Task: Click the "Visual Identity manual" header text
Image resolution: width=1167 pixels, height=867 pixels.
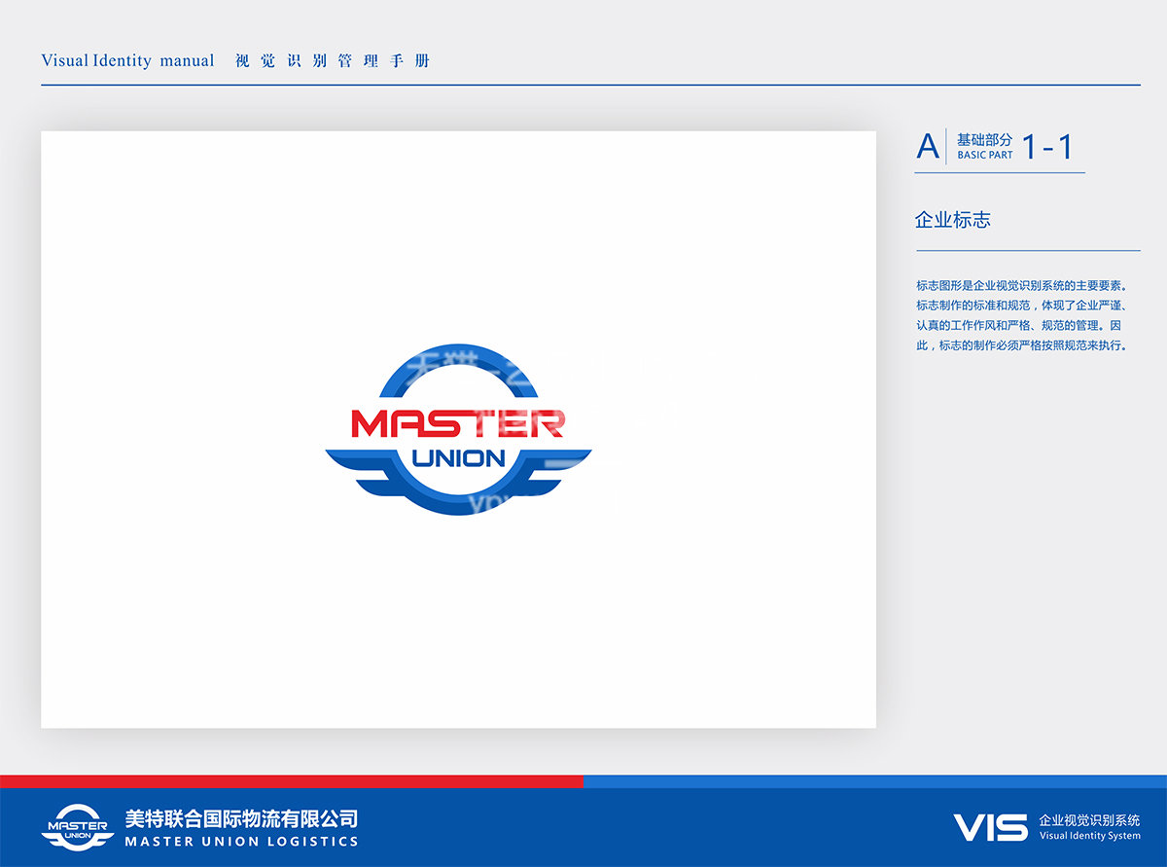Action: pos(127,60)
